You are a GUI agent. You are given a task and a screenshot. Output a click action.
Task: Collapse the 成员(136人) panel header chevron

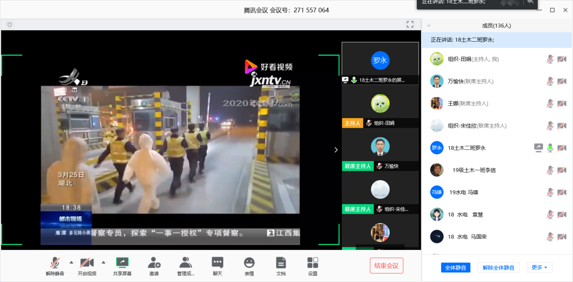(x=429, y=26)
